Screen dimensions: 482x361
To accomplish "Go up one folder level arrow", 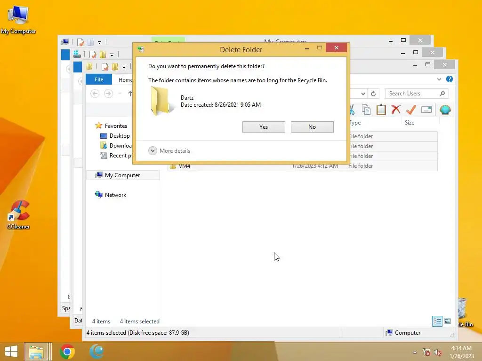I will 130,94.
